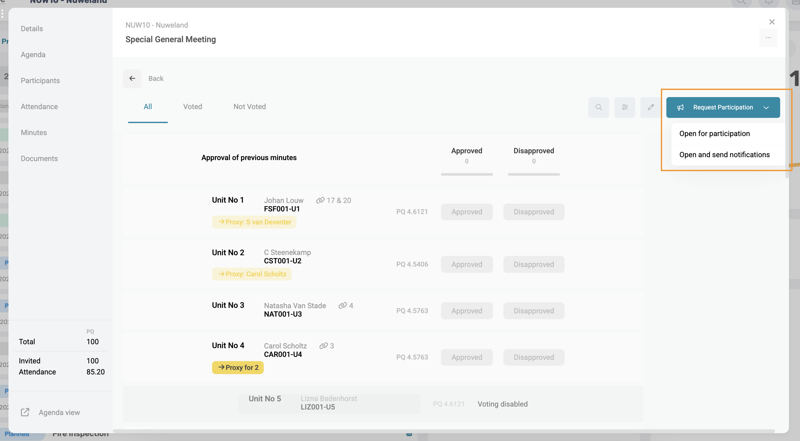This screenshot has width=800, height=441.
Task: Close the meeting dialog
Action: pos(772,22)
